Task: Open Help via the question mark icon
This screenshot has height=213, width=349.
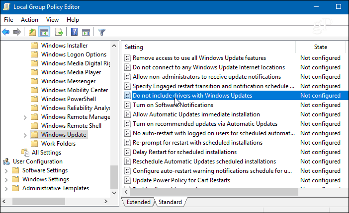Action: [x=75, y=32]
